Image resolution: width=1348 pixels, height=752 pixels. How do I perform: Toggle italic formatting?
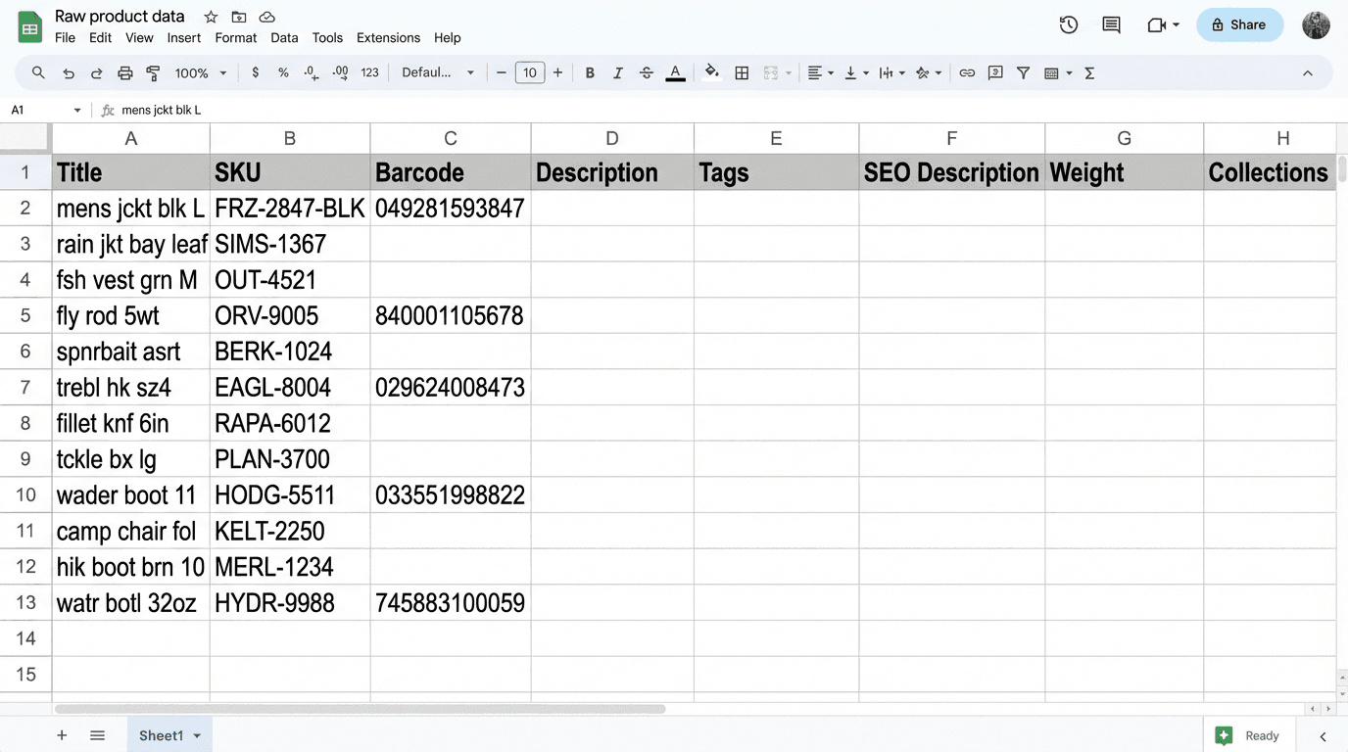[618, 72]
